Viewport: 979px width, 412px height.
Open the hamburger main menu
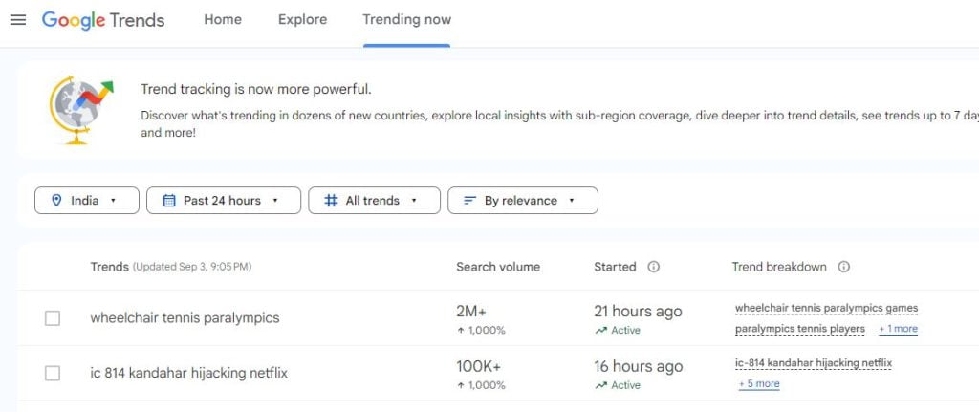tap(17, 20)
